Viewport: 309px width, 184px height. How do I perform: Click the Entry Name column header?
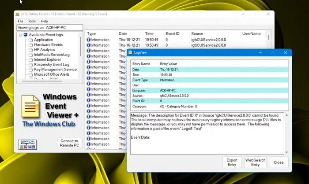click(x=145, y=64)
